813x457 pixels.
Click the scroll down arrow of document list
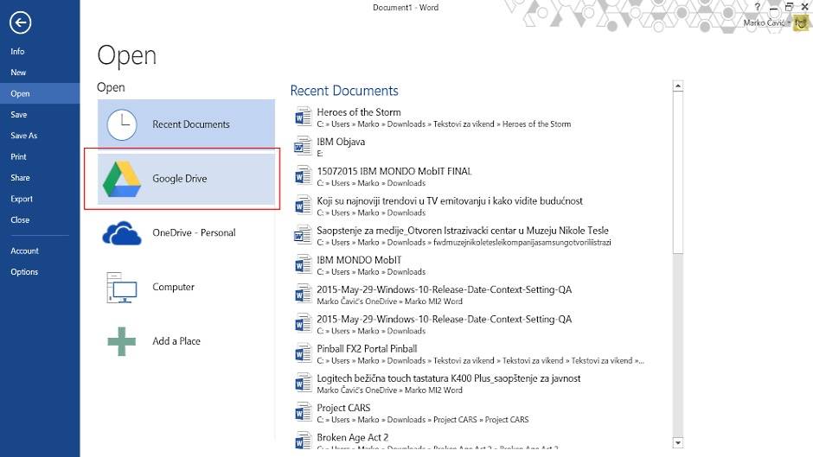(678, 442)
